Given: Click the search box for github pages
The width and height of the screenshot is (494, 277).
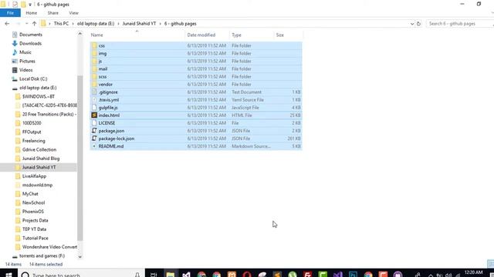Looking at the screenshot, I should (460, 24).
